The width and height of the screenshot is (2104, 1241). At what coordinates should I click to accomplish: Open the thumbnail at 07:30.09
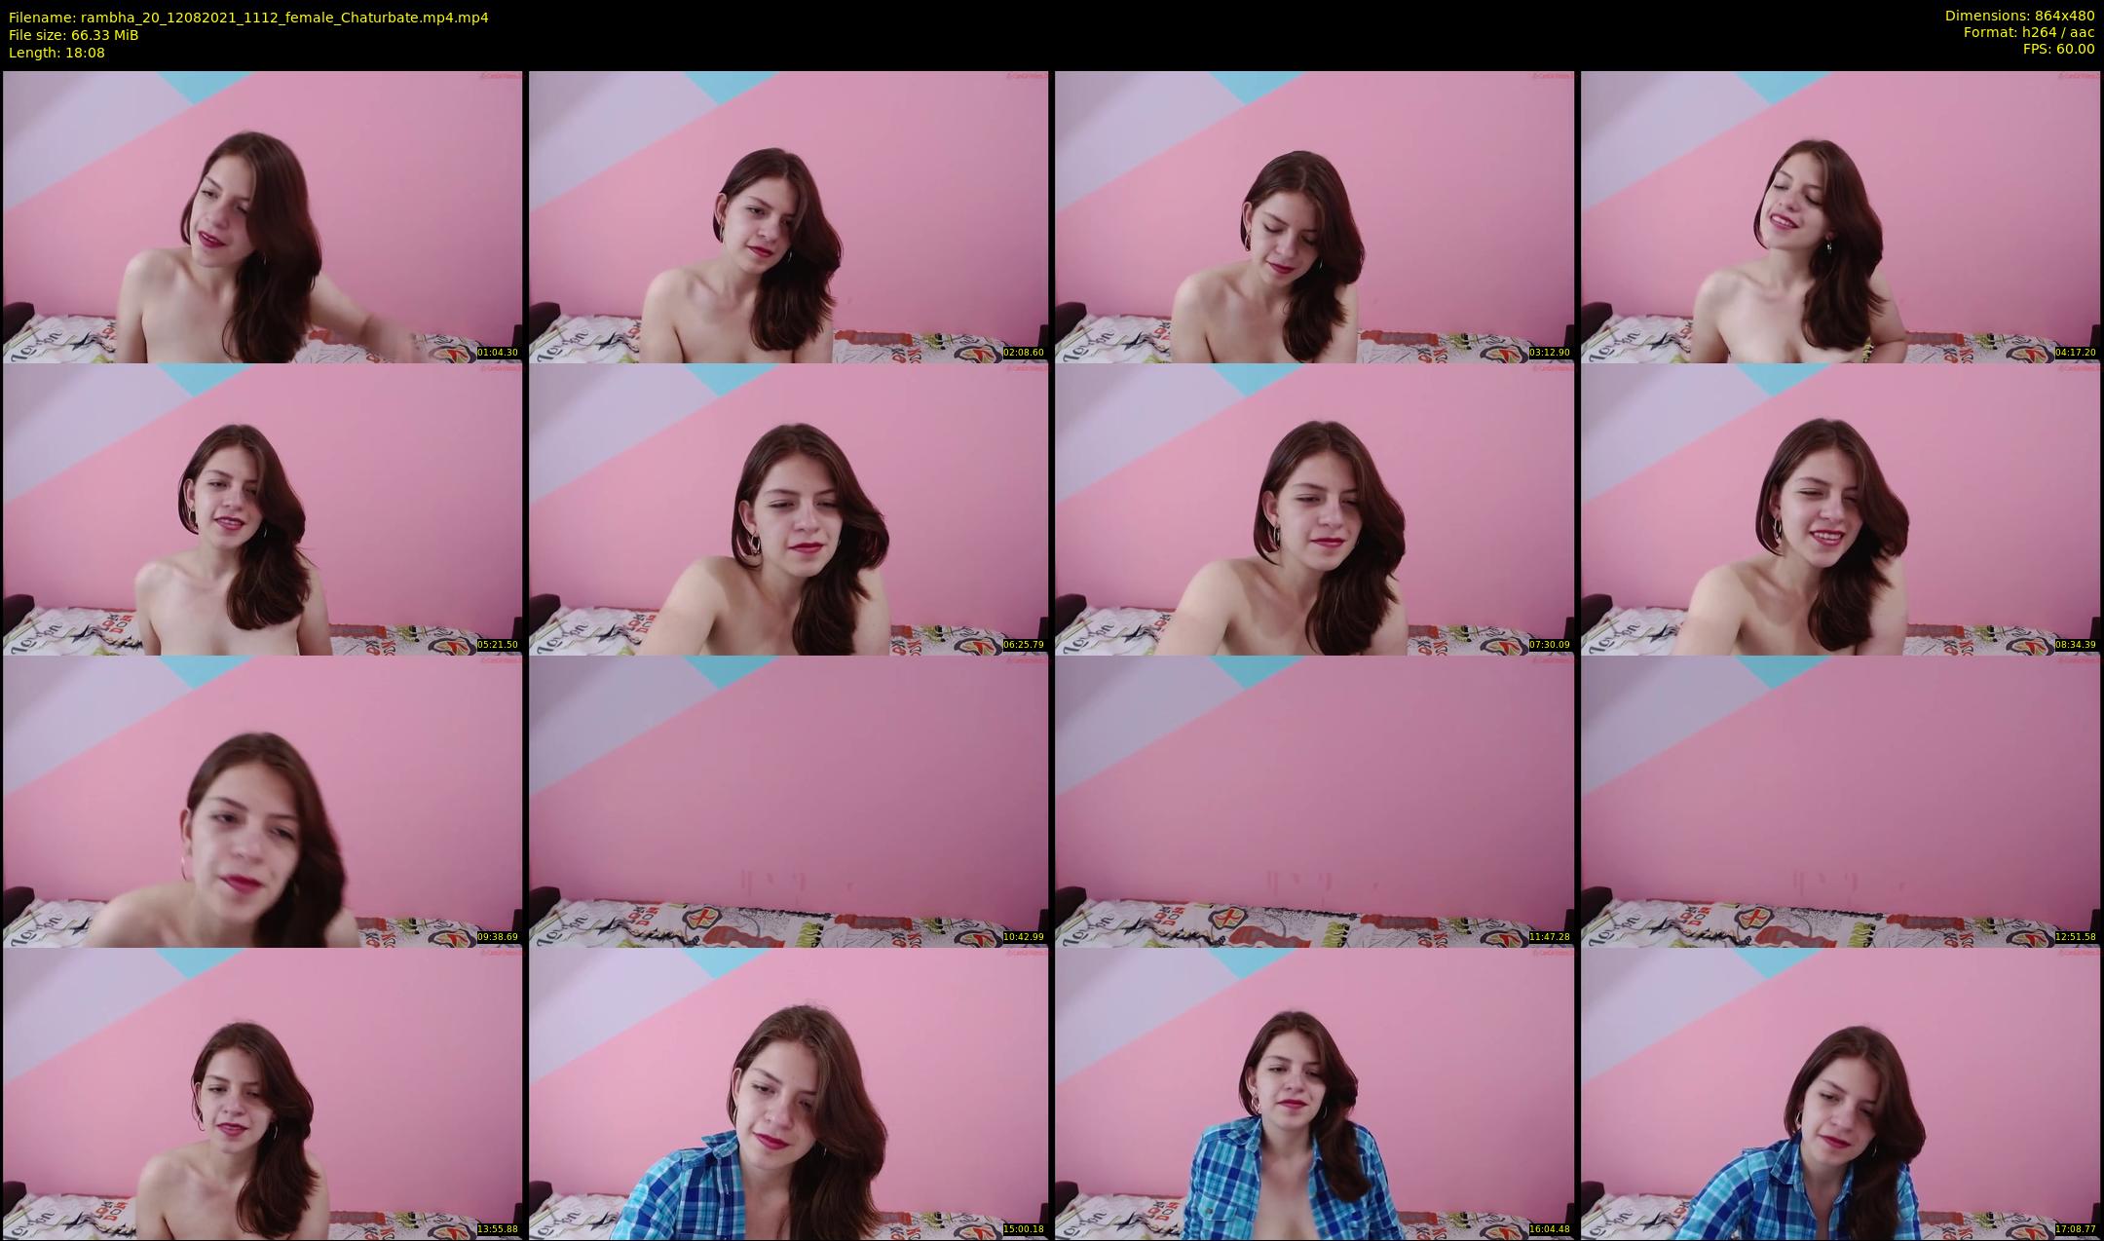(1314, 508)
